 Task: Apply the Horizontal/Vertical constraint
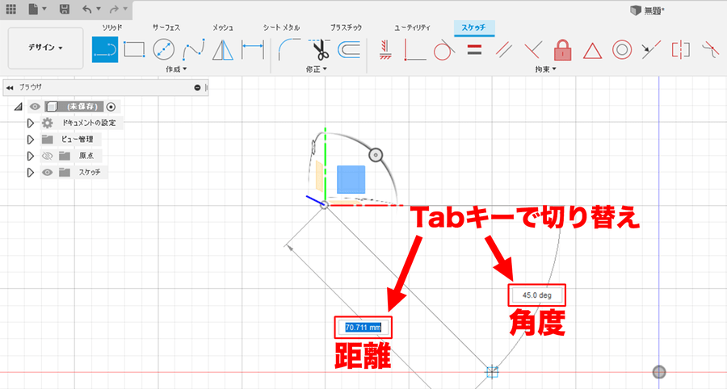point(386,49)
